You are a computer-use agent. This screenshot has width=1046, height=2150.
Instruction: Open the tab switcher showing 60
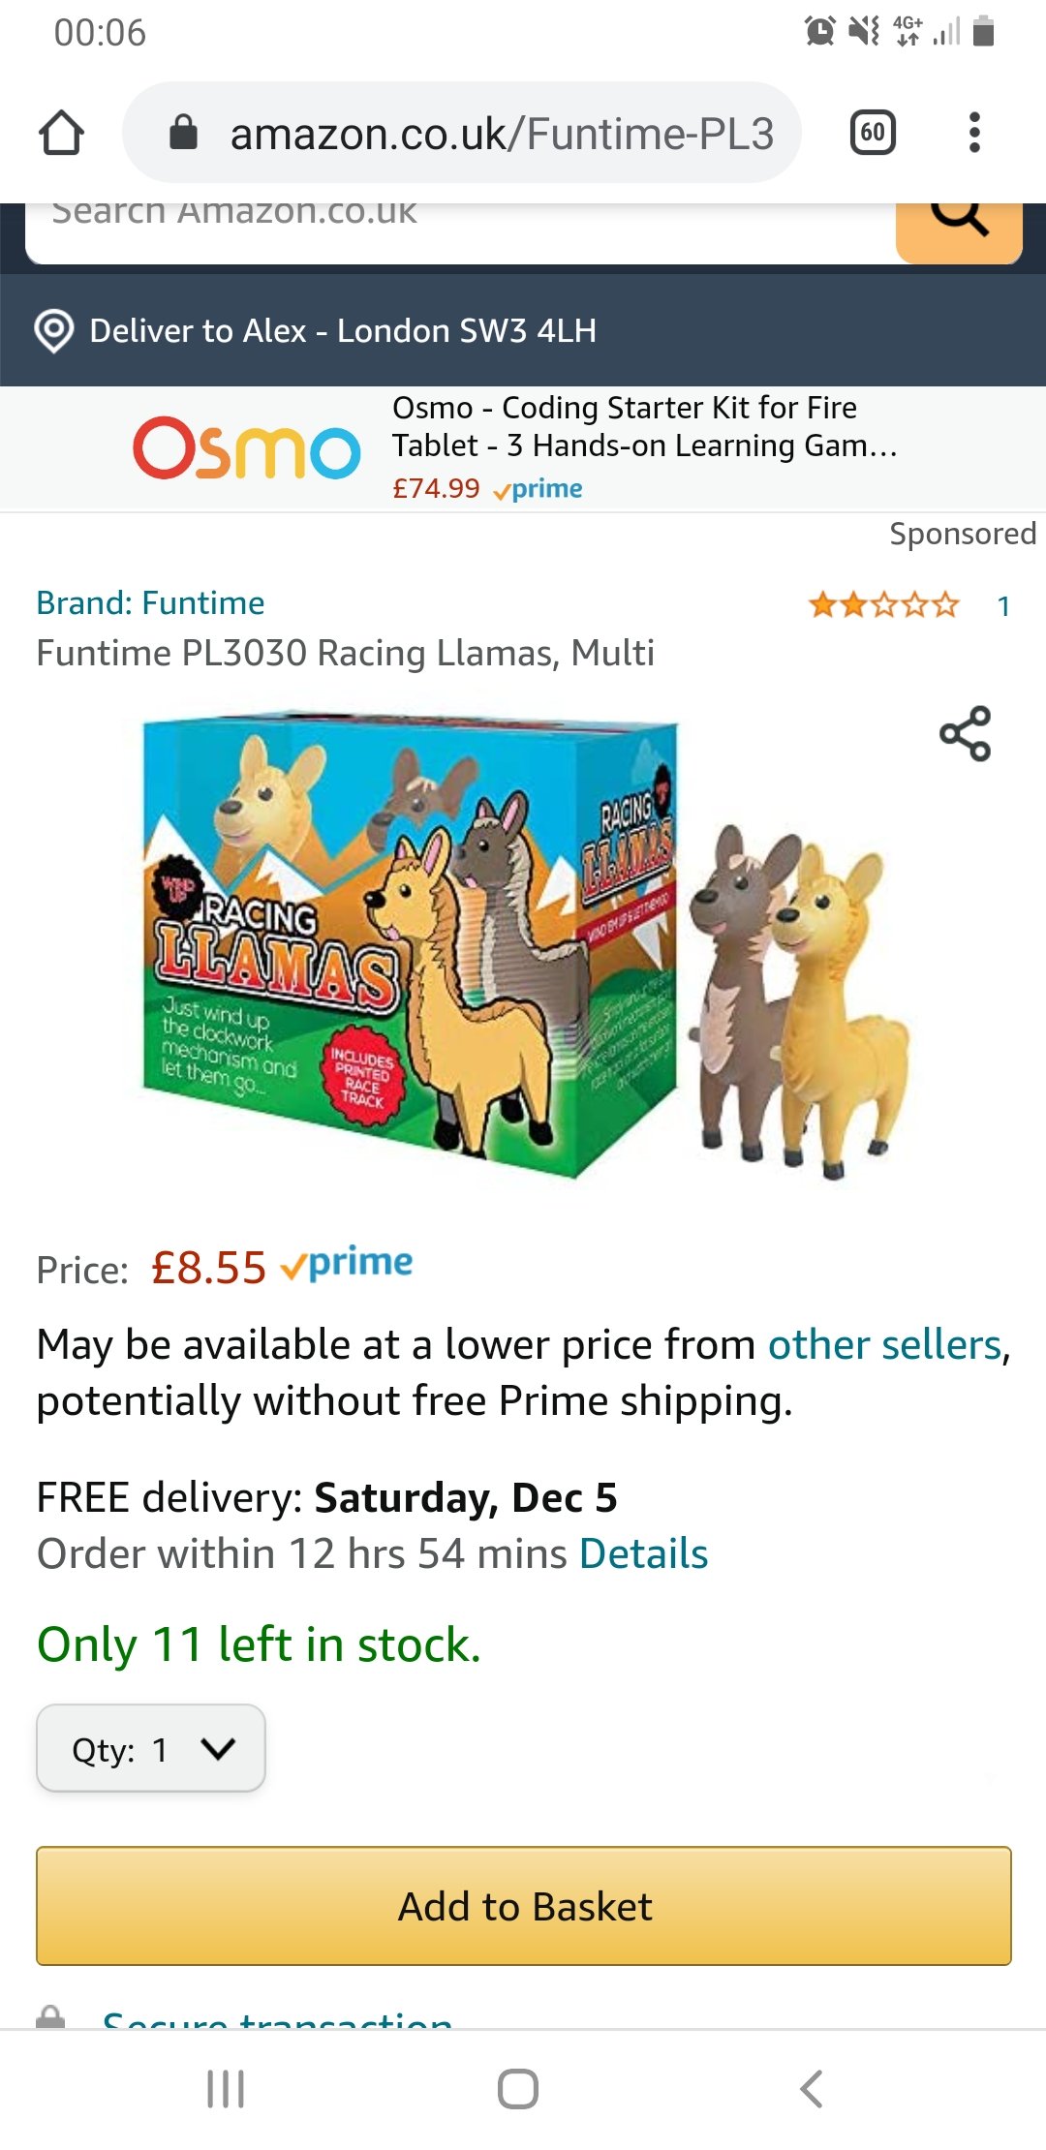(873, 133)
